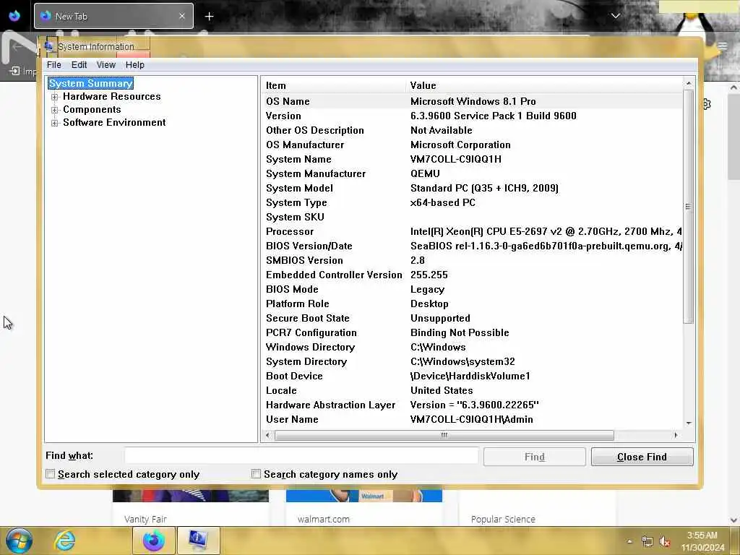Select the Processor row
740x555 pixels.
tap(472, 232)
